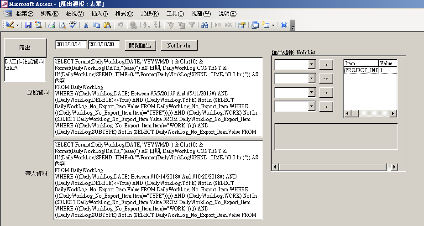Open Microsoft Access Help icon

(284, 25)
